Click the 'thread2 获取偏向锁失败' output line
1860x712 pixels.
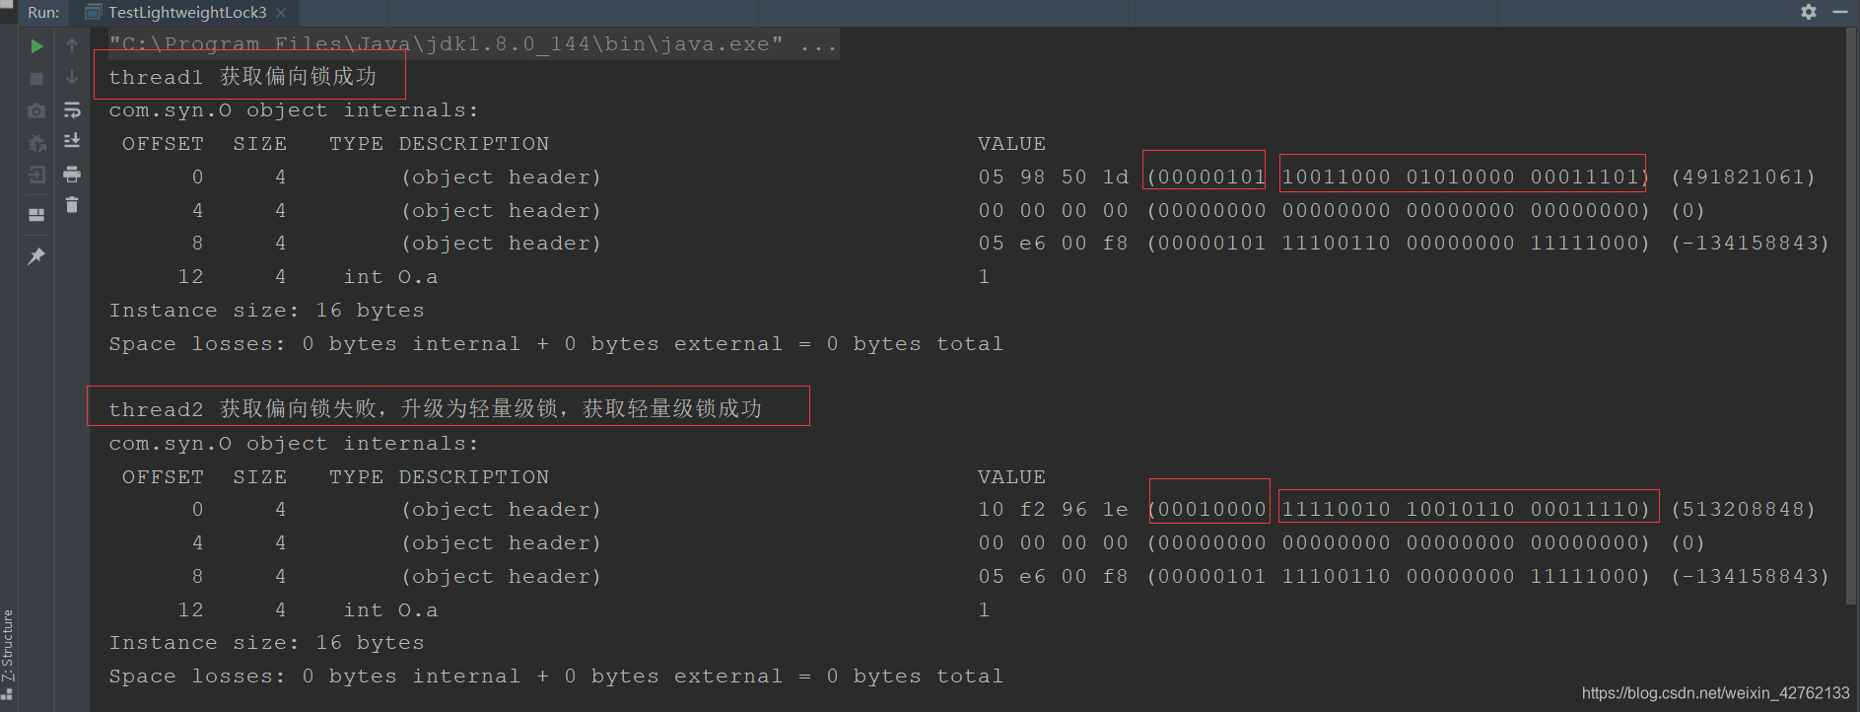point(435,408)
